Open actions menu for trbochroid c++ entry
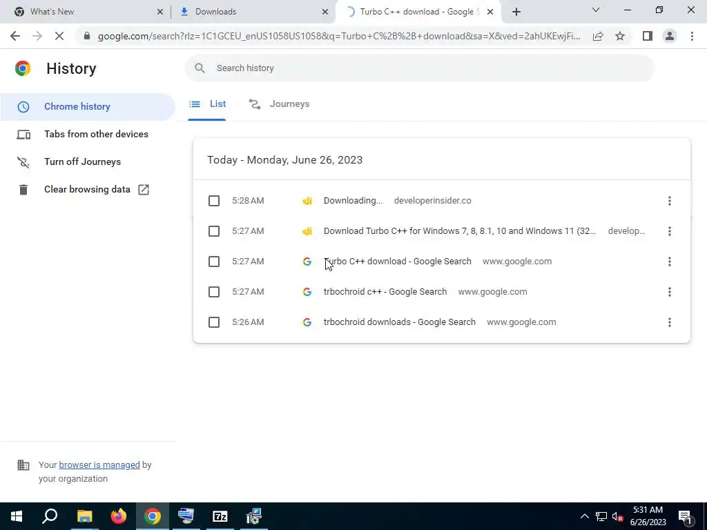The width and height of the screenshot is (707, 530). (x=670, y=292)
